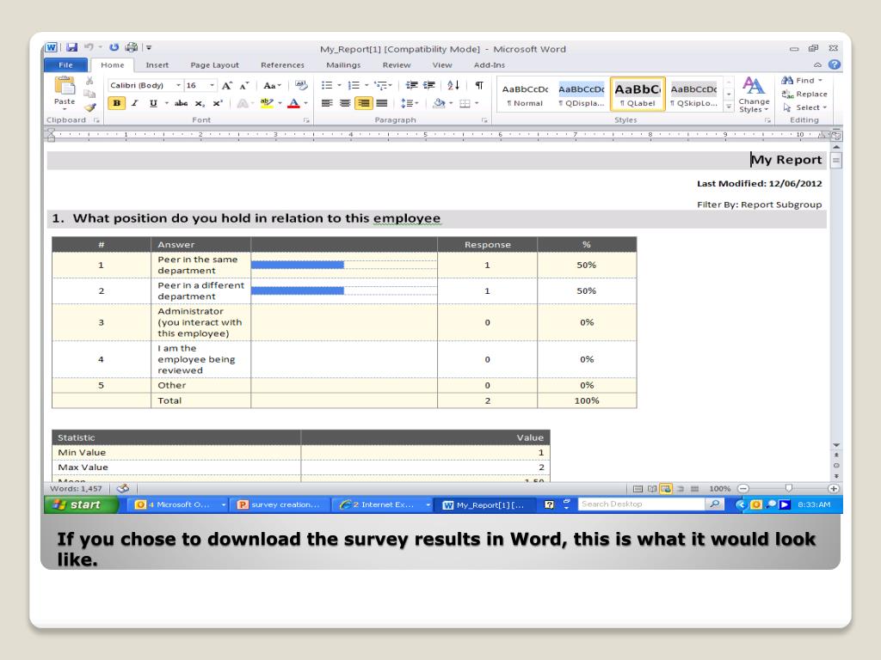Justify the text
Image resolution: width=881 pixels, height=660 pixels.
[x=381, y=103]
